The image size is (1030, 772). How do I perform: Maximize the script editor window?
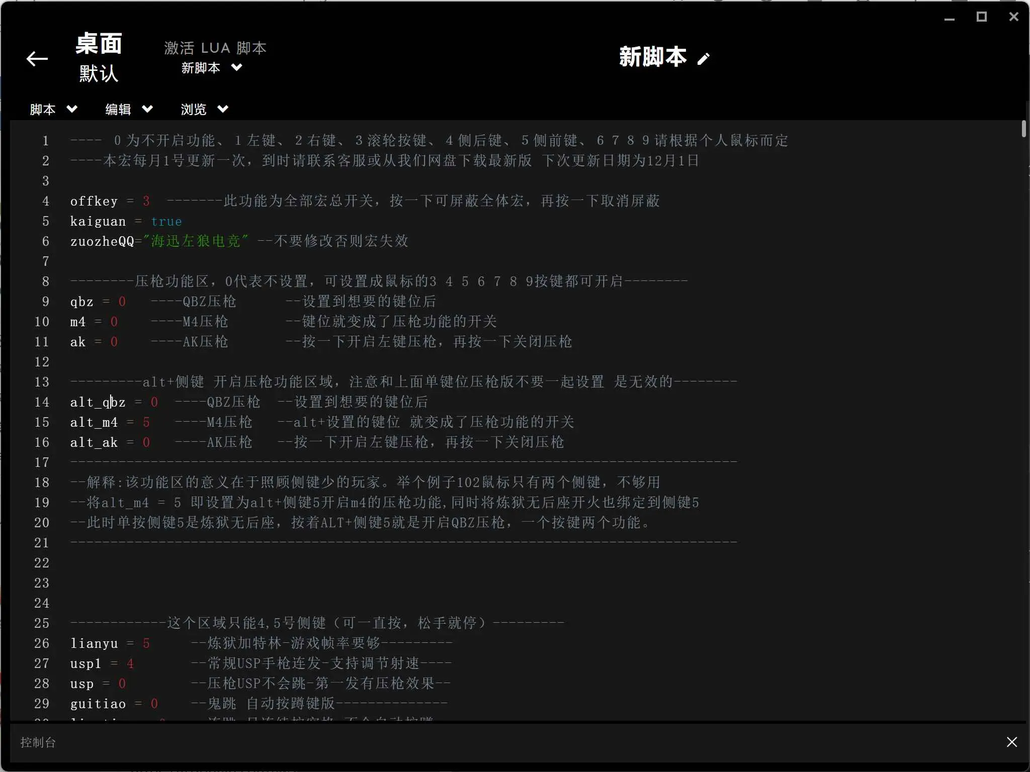pos(981,17)
